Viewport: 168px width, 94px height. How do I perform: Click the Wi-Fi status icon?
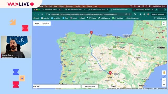point(143,6)
